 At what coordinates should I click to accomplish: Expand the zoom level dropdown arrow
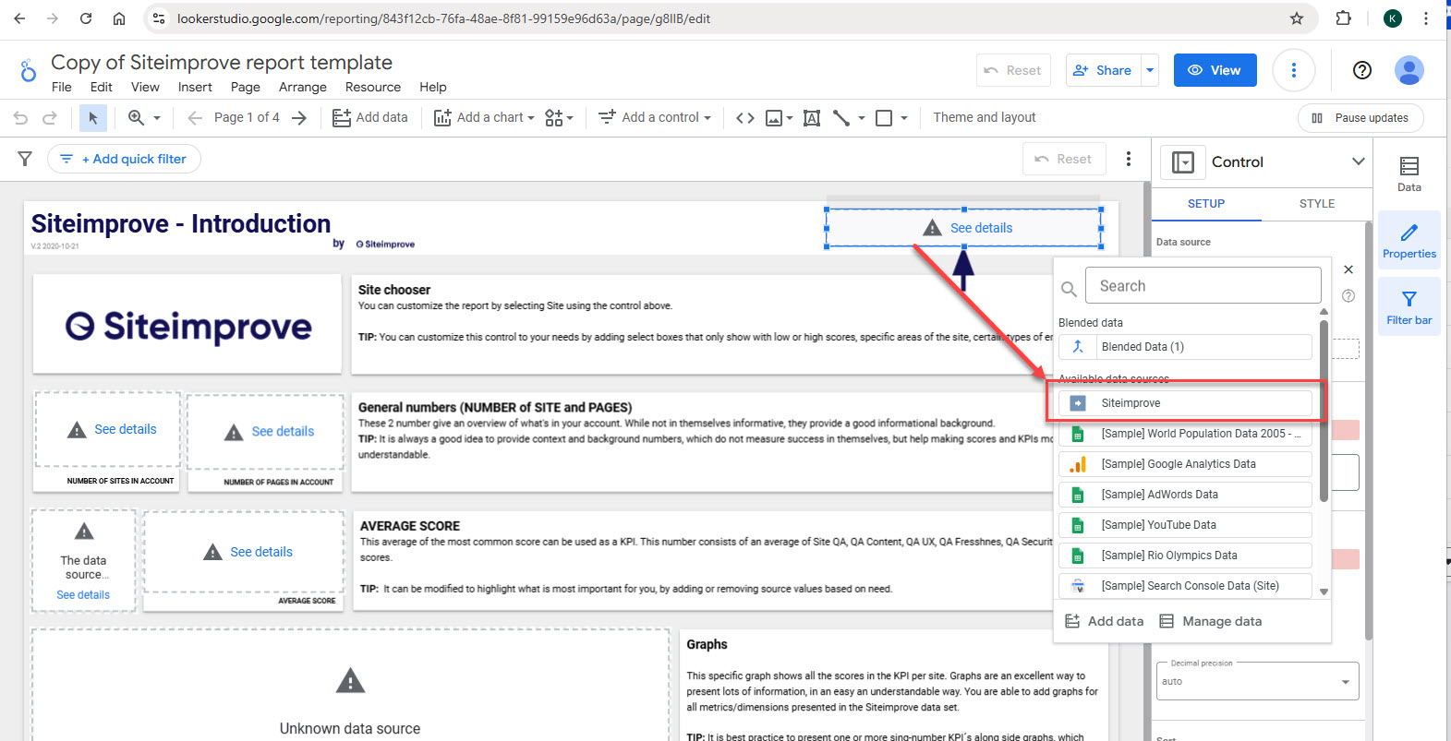[157, 118]
